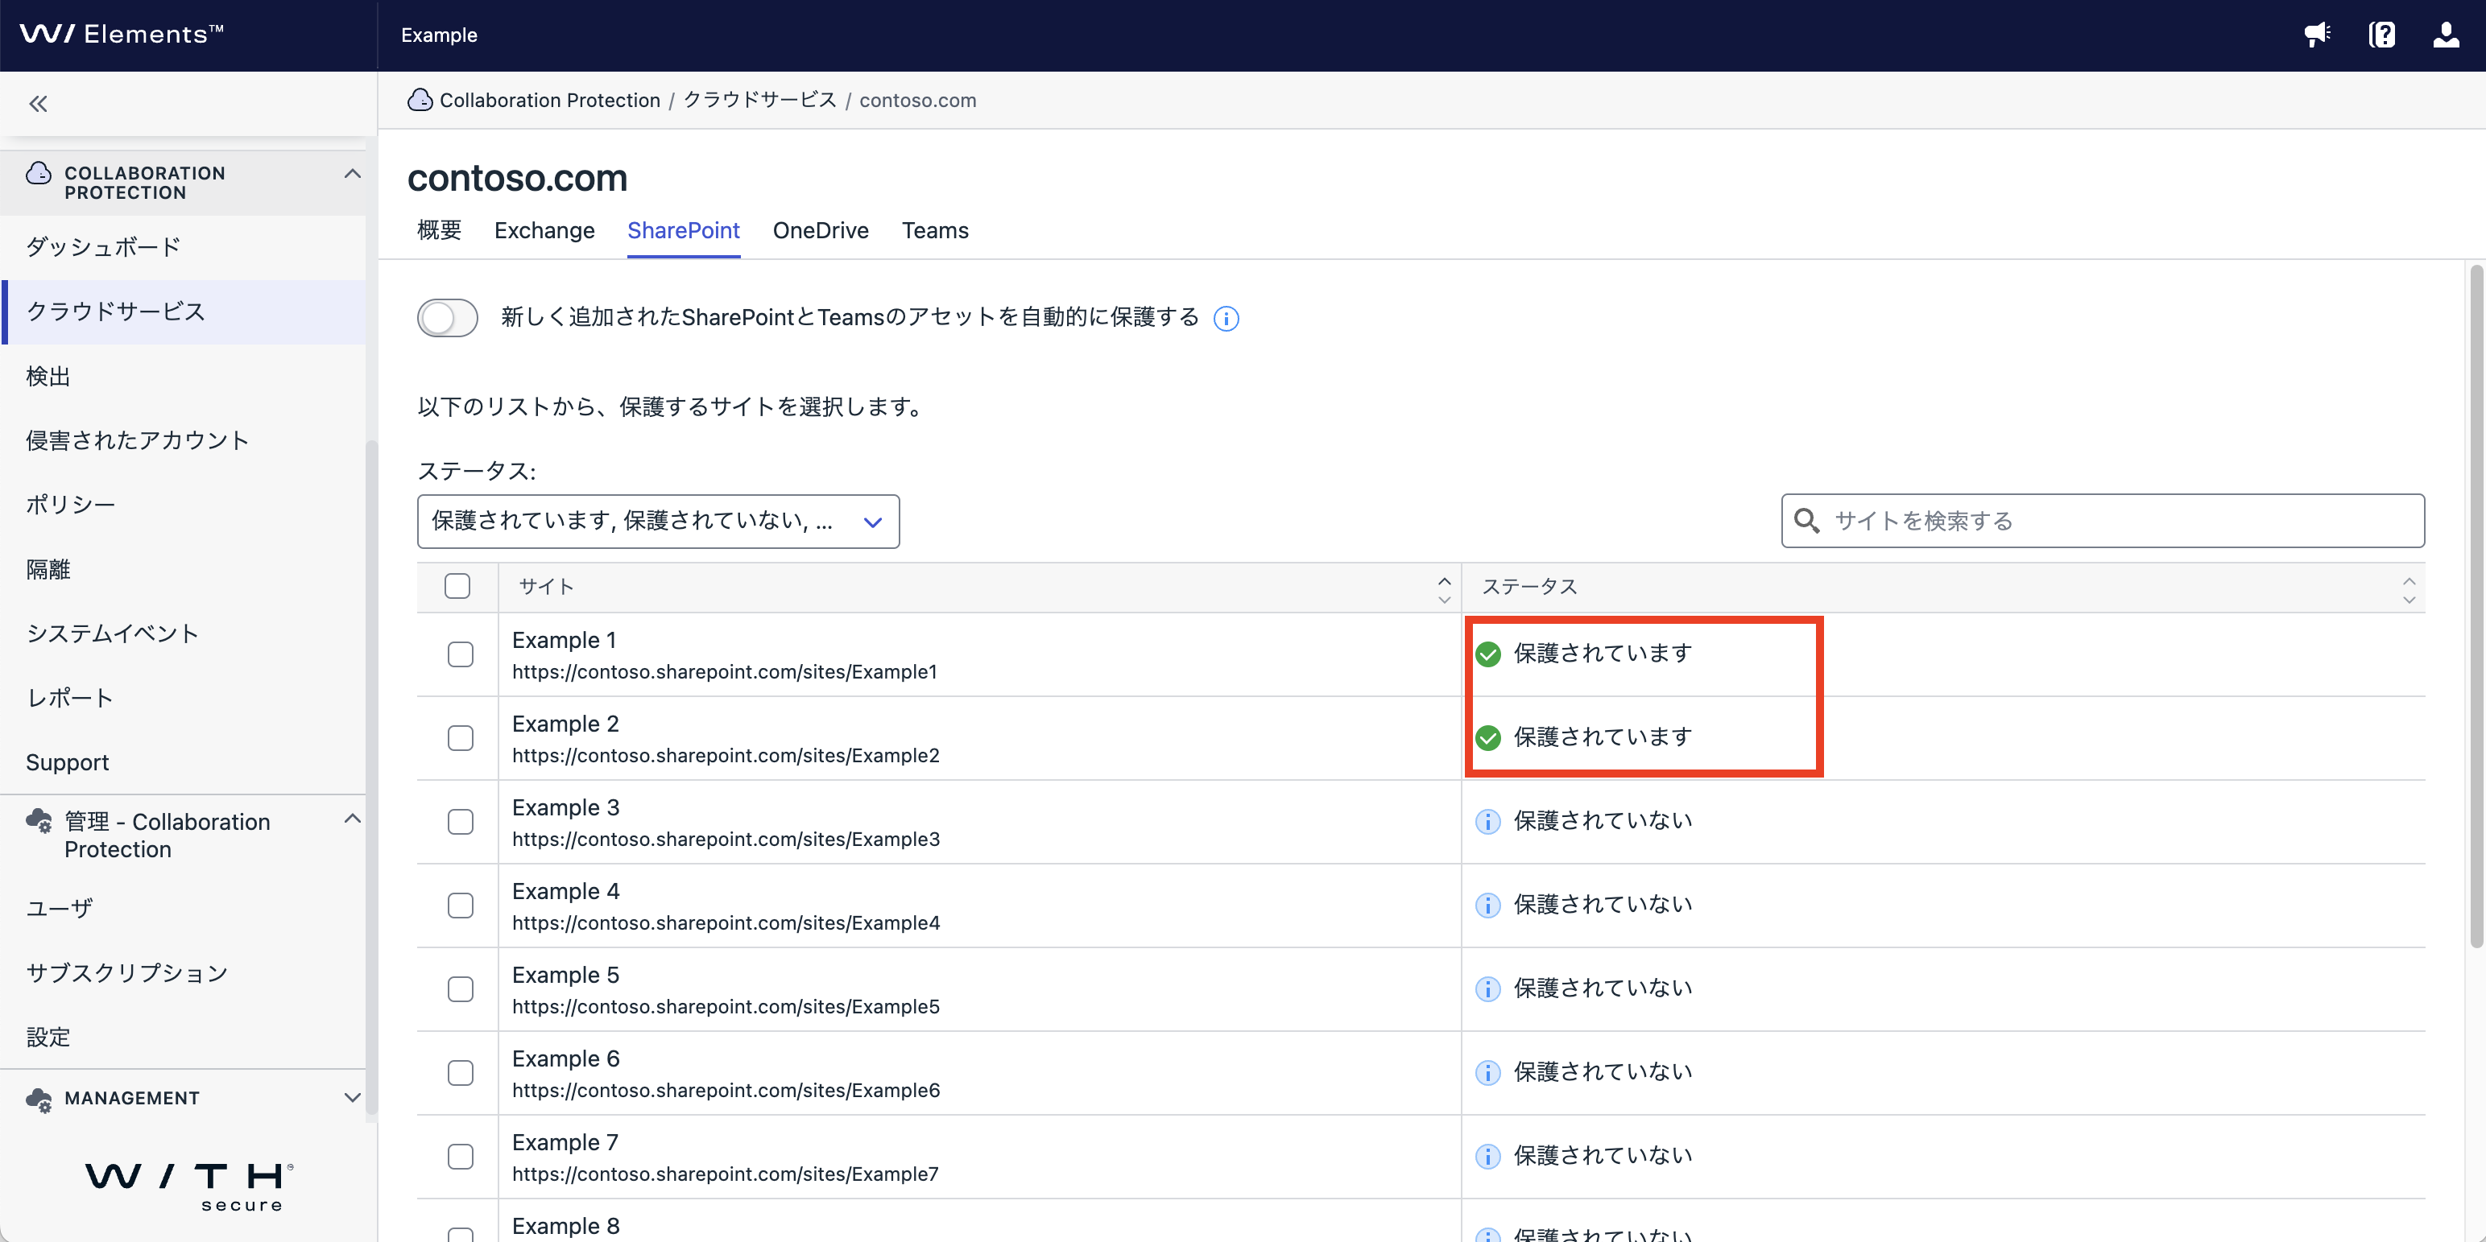Screen dimensions: 2486x1242
Task: Click the MANAGEMENT cloud-gear icon
Action: point(39,1100)
